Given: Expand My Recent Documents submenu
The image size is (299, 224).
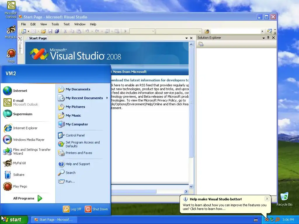Looking at the screenshot, I should (x=83, y=98).
